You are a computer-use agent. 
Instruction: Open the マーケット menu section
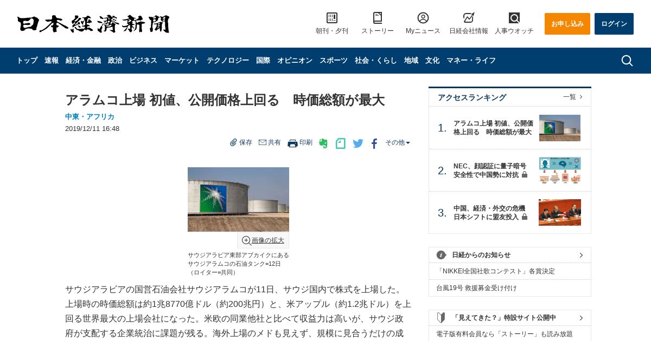(x=182, y=61)
